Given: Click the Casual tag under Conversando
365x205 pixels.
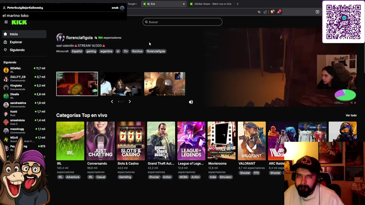Looking at the screenshot, I should [101, 177].
